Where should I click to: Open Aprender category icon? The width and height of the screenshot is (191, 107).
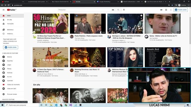(4, 81)
